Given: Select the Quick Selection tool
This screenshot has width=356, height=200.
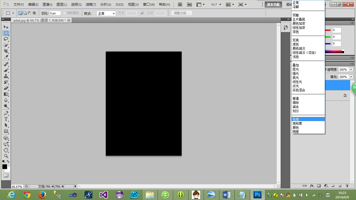Looking at the screenshot, I should click(6, 45).
